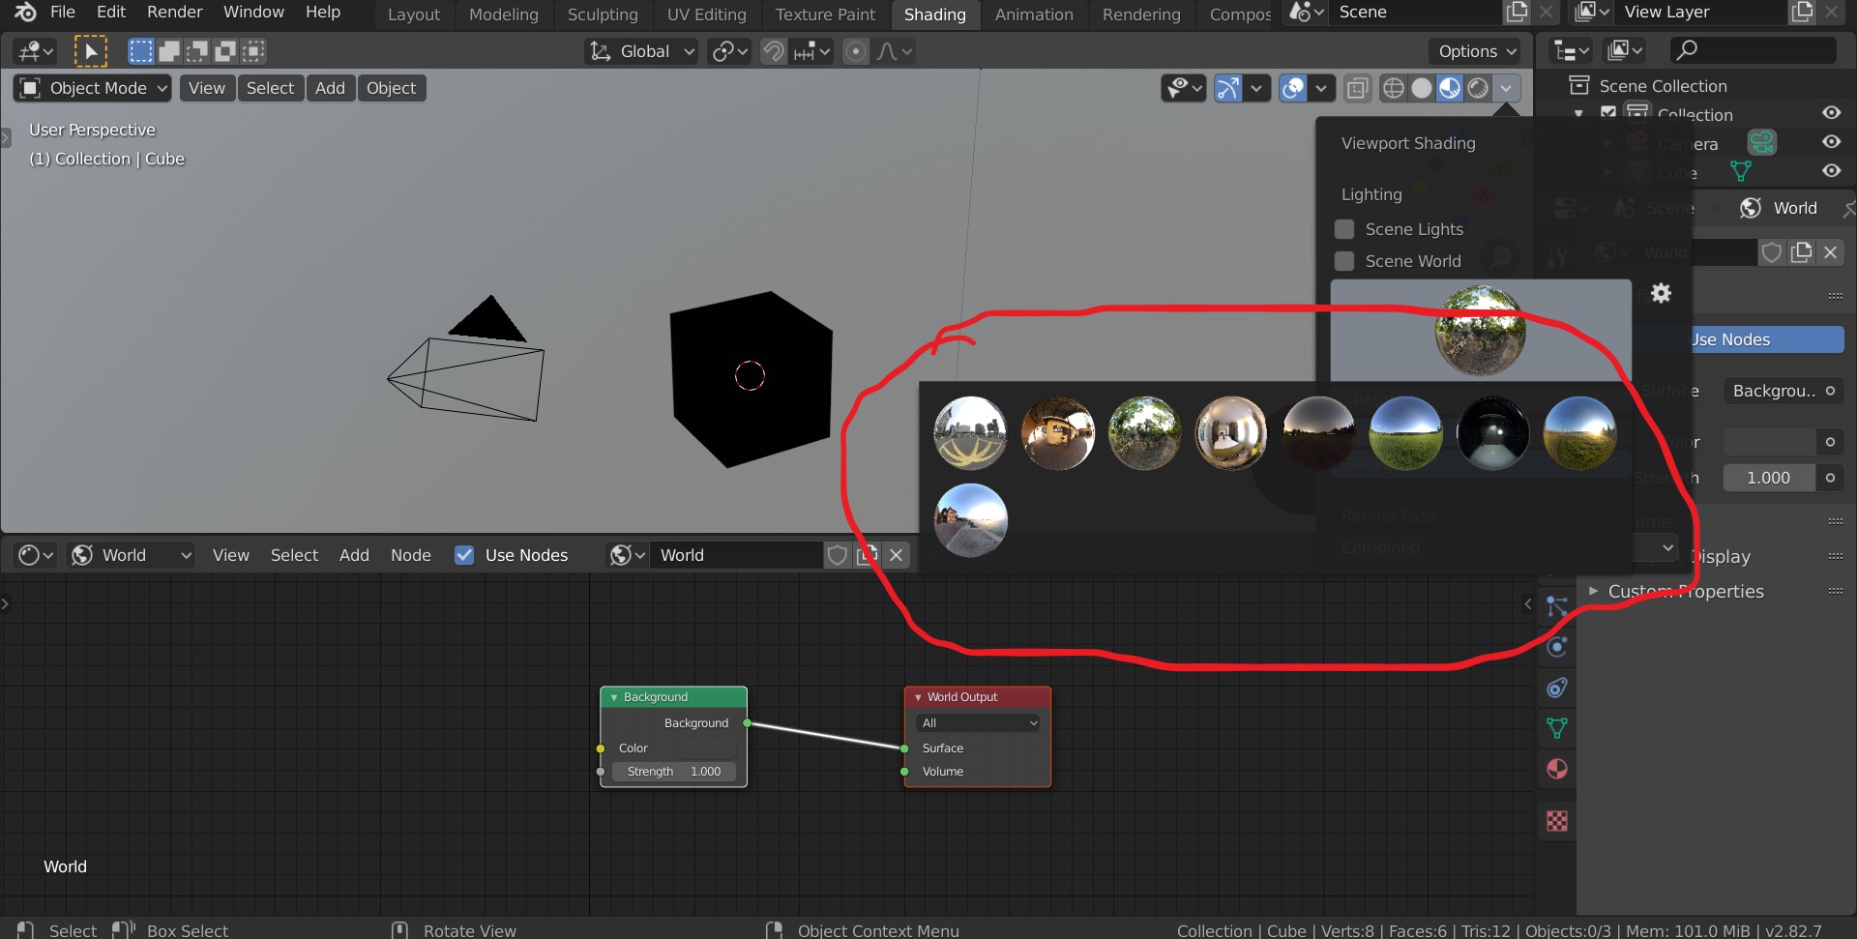Toggle snapping magnet in viewport header

click(x=774, y=51)
